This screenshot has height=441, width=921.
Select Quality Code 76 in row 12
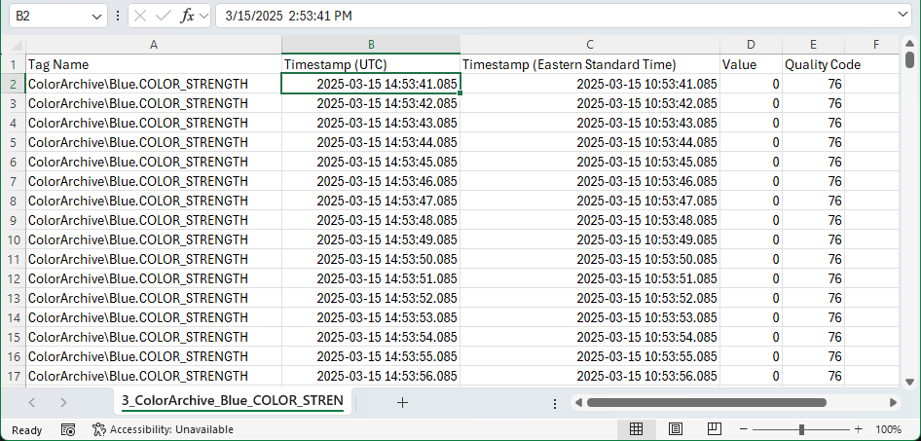[813, 278]
